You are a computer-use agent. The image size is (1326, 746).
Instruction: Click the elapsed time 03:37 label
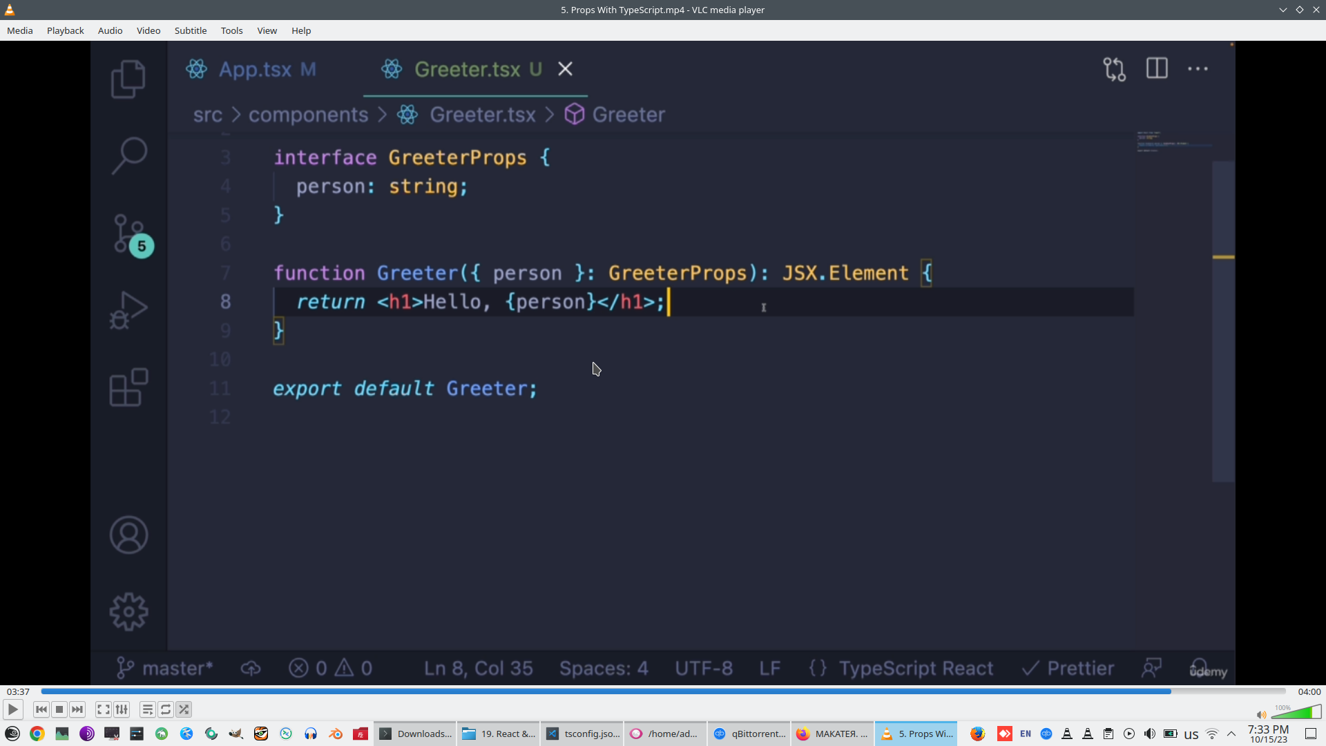tap(18, 691)
